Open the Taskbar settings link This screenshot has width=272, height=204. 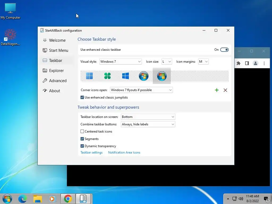tap(91, 152)
